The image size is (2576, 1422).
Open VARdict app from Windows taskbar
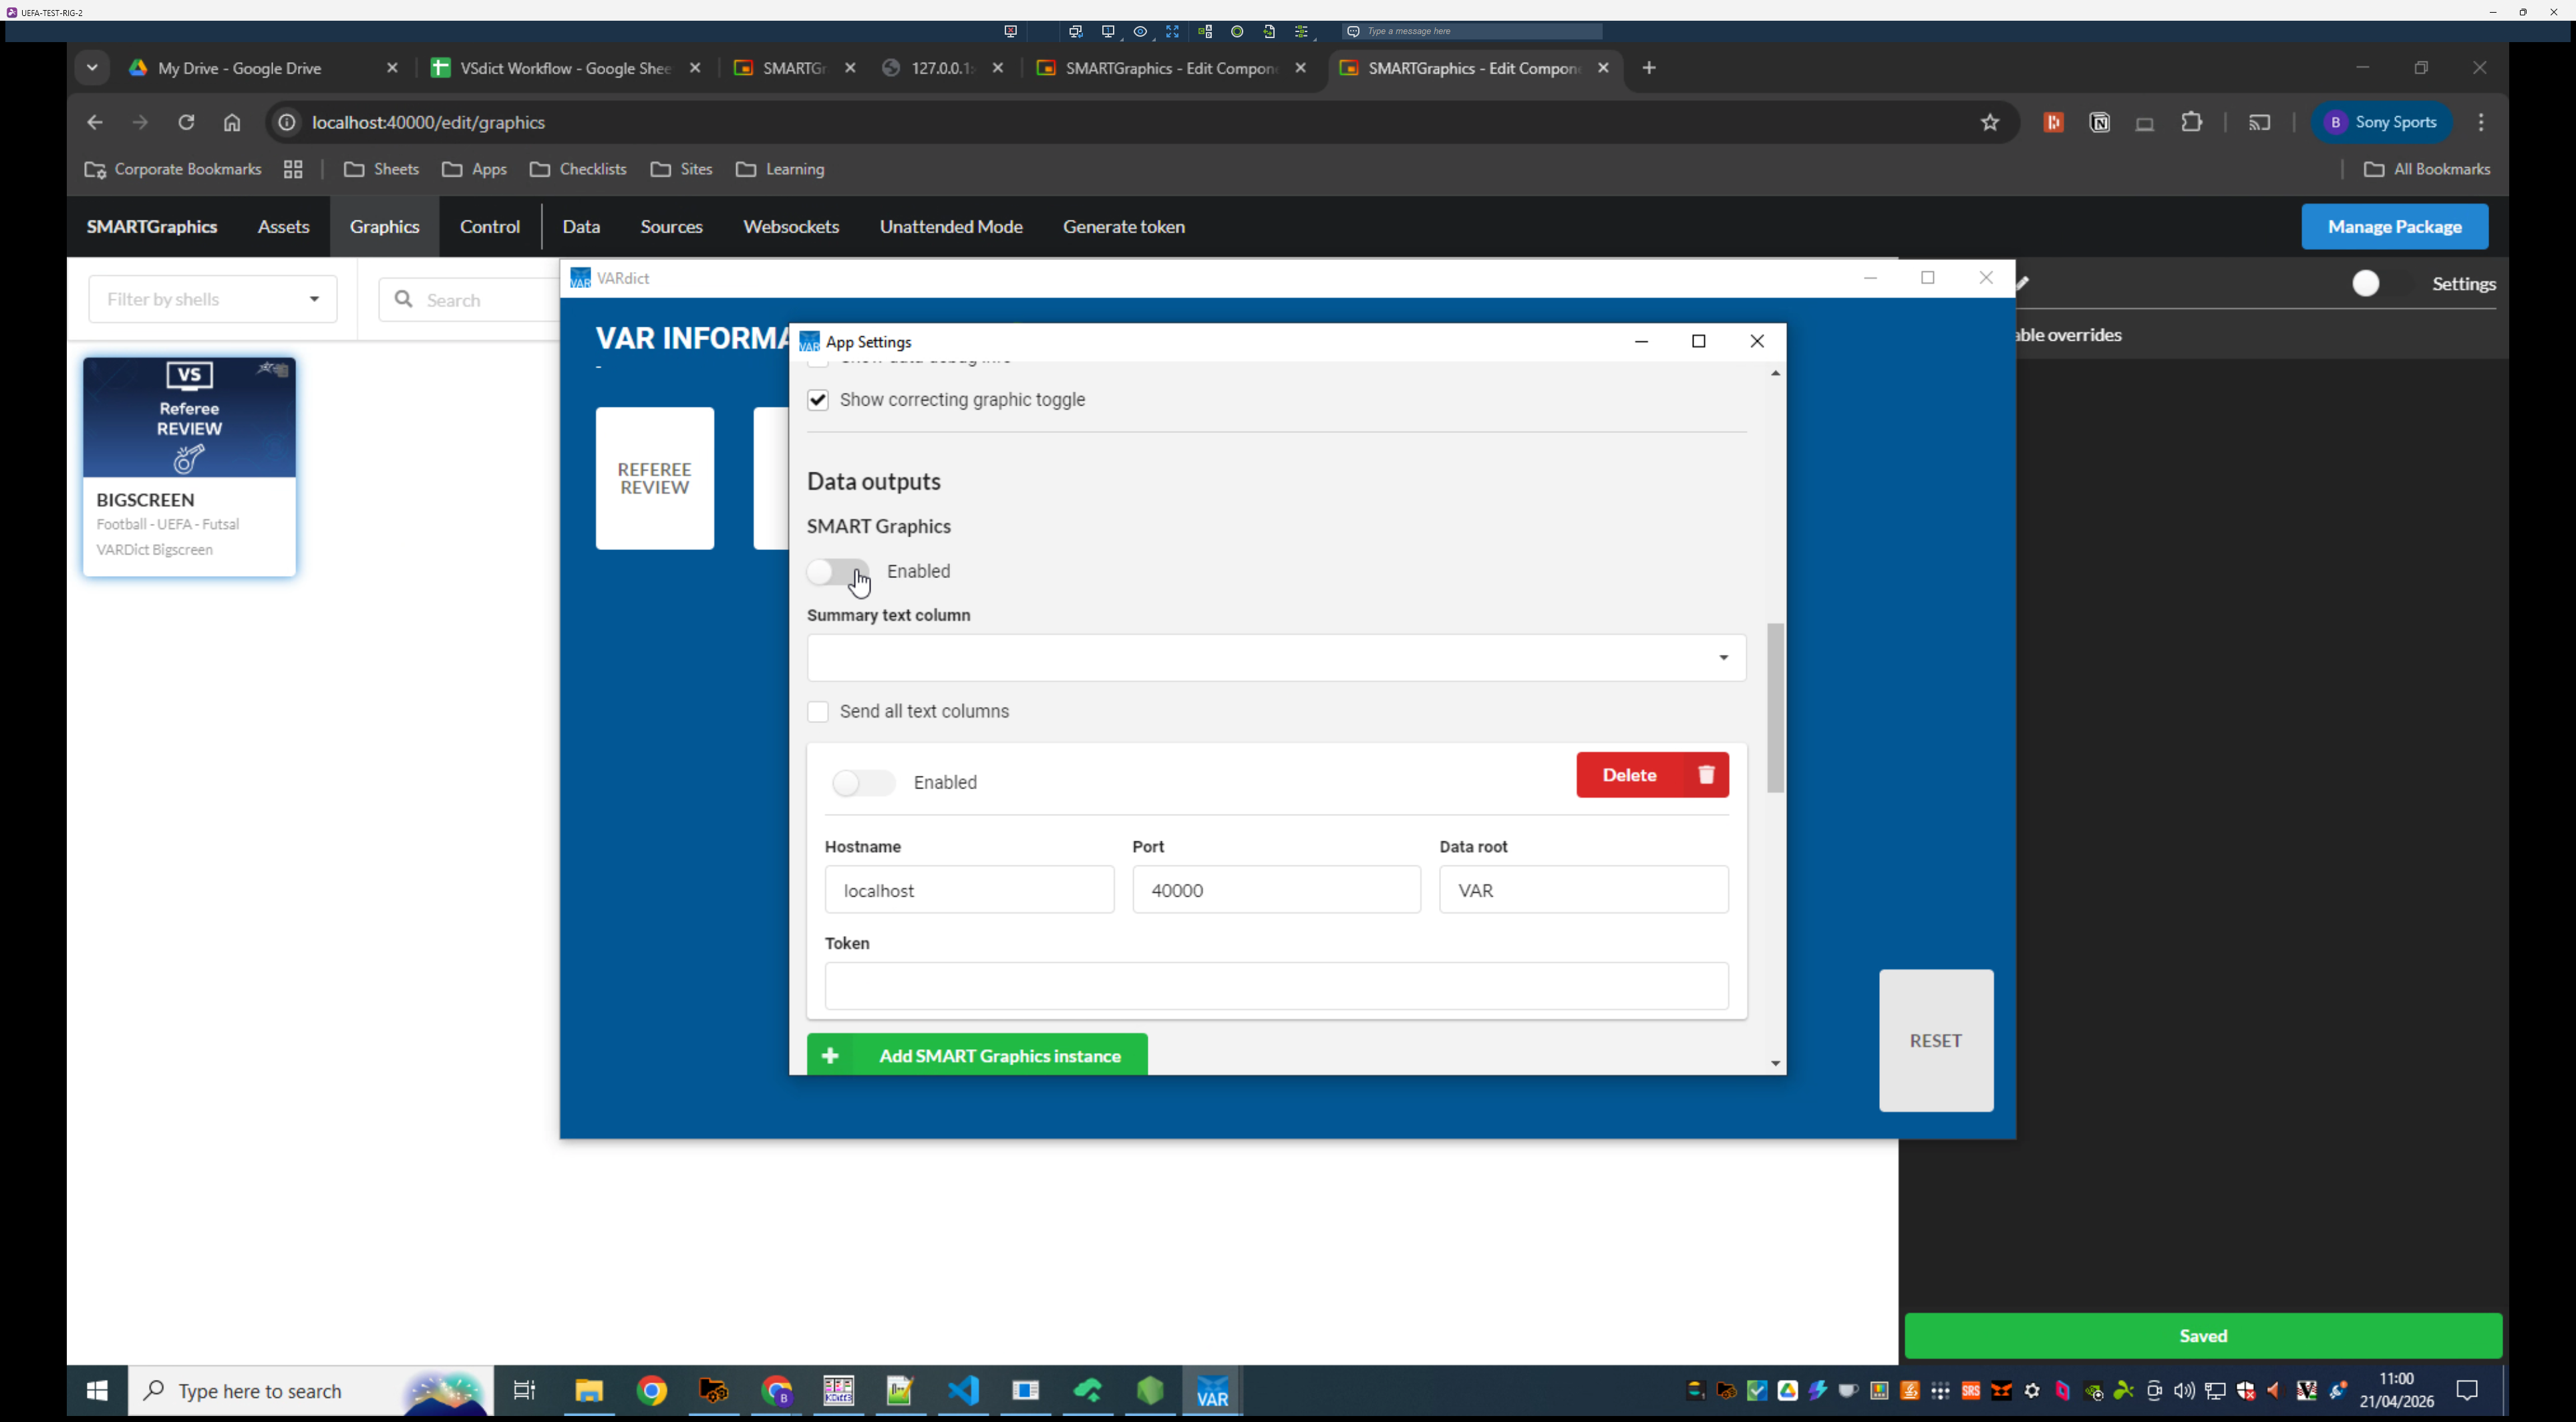(1212, 1391)
